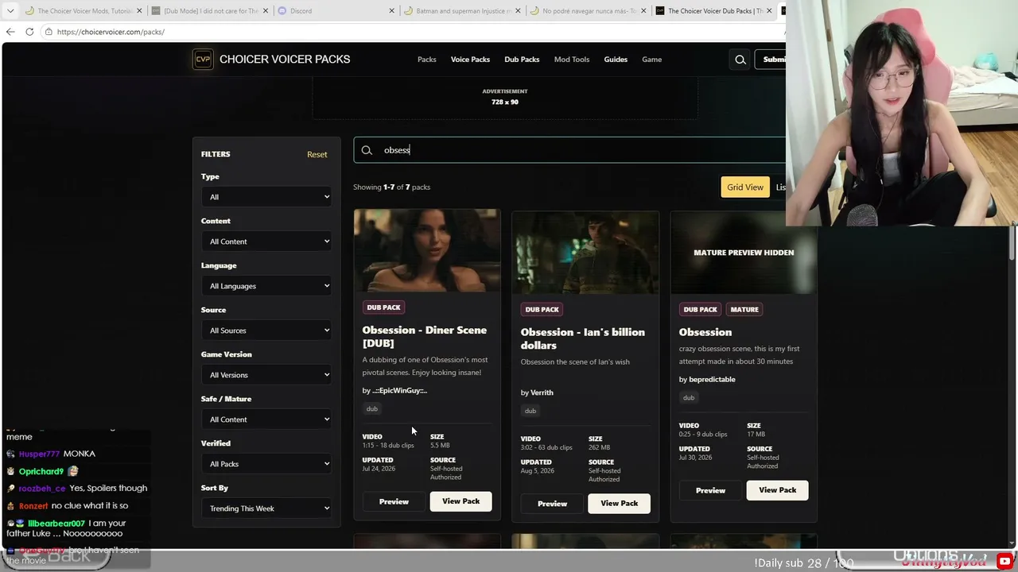
Task: Open author Verrith's profile
Action: (542, 392)
